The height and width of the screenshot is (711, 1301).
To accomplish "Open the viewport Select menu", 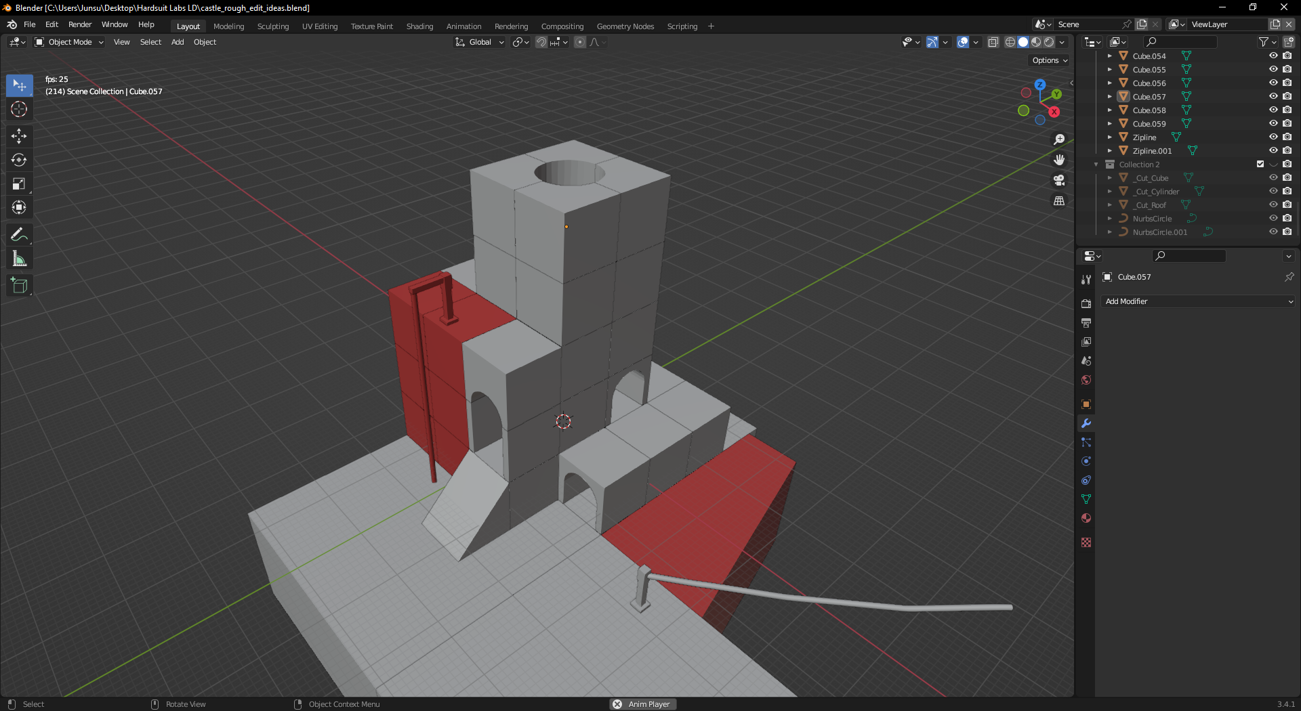I will pos(150,42).
